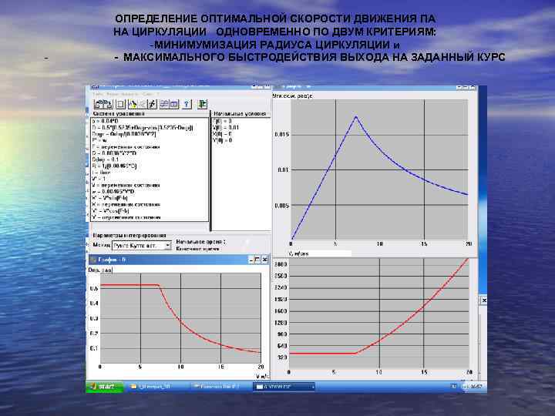
Task: Click the highlighted active taskbar button
Action: pyautogui.click(x=284, y=387)
